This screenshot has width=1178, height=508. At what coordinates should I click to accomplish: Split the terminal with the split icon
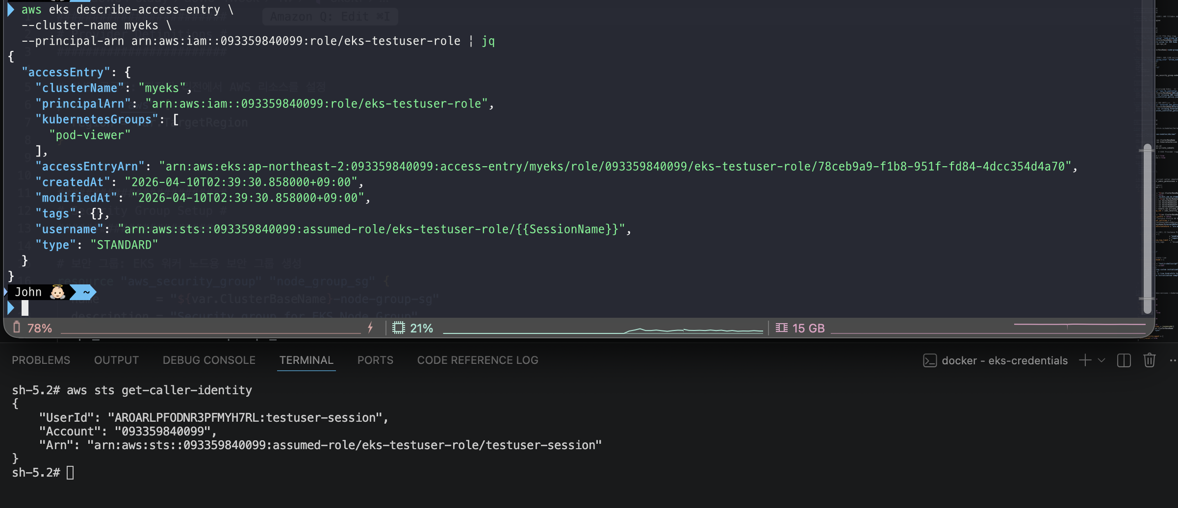tap(1124, 360)
